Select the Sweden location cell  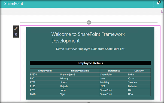[139, 82]
